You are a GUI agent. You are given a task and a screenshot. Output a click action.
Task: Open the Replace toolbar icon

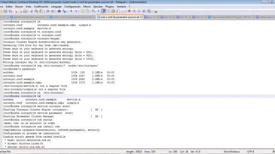pyautogui.click(x=64, y=11)
